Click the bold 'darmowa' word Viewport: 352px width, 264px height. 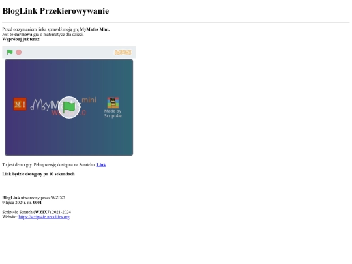(23, 35)
